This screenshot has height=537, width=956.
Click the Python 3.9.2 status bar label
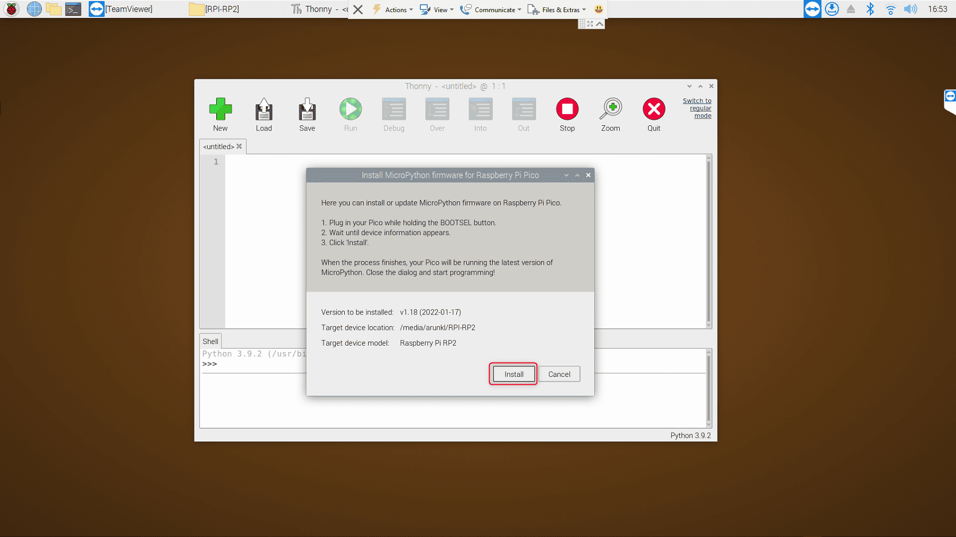[x=691, y=436]
